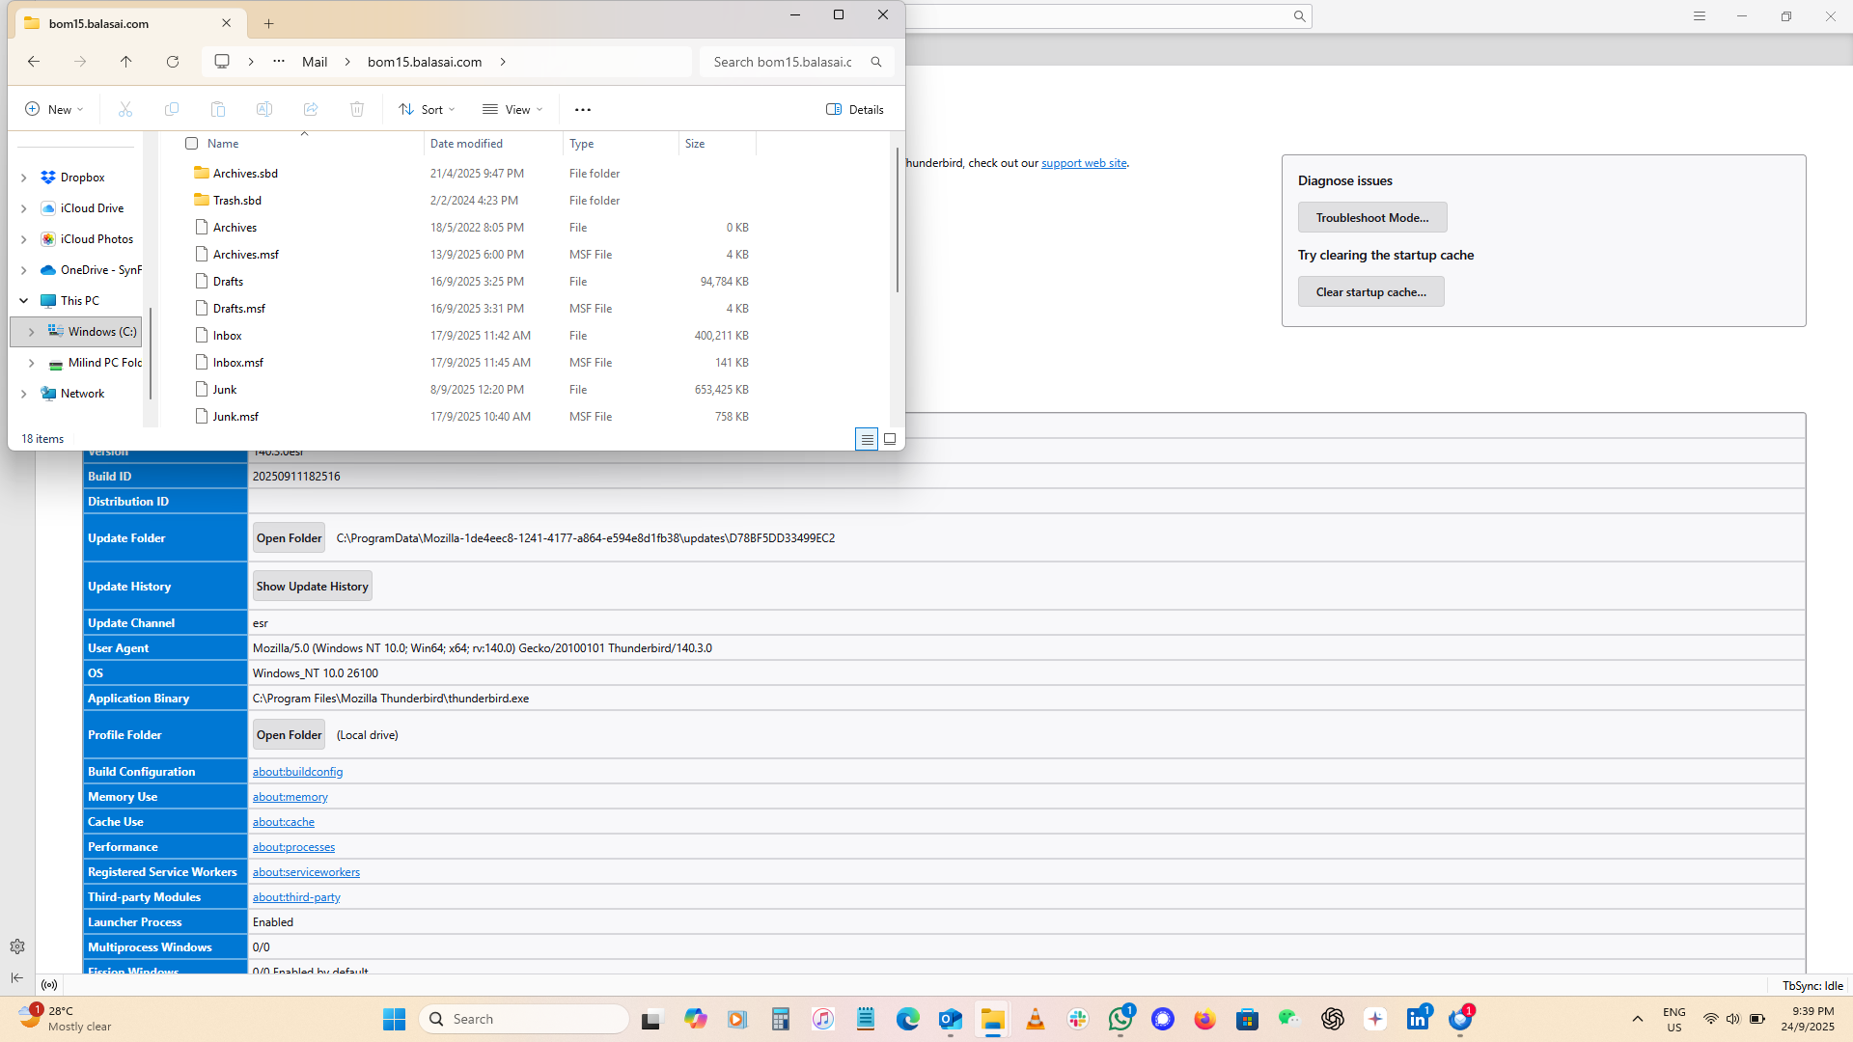1853x1042 pixels.
Task: Open Firefox from the taskbar
Action: click(x=1204, y=1019)
